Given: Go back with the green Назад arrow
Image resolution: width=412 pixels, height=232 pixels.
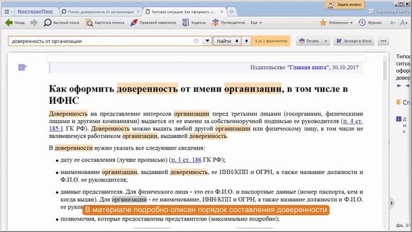Looking at the screenshot, I should tap(15, 23).
